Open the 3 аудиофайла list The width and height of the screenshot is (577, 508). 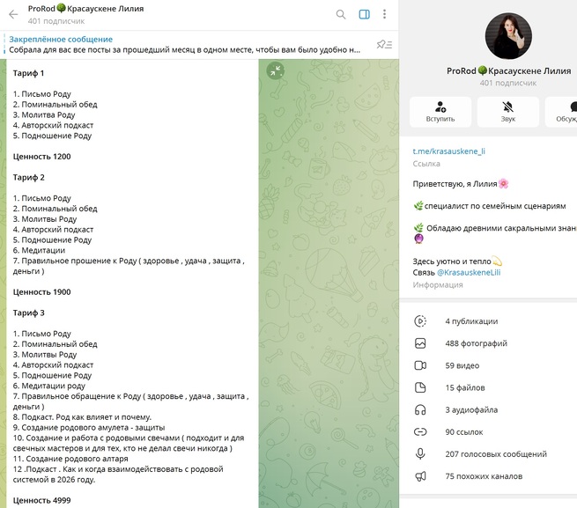click(471, 409)
